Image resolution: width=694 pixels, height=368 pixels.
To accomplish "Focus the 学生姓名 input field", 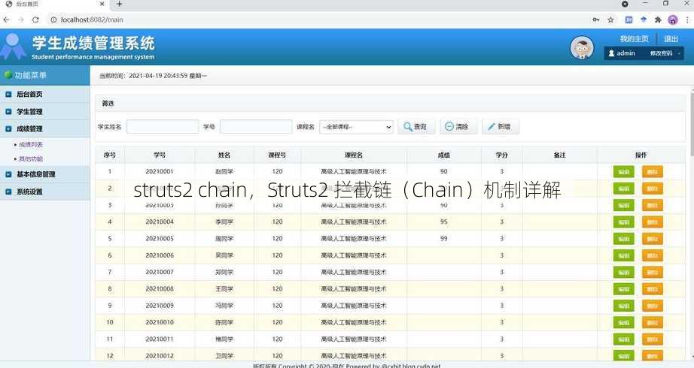I will point(163,127).
